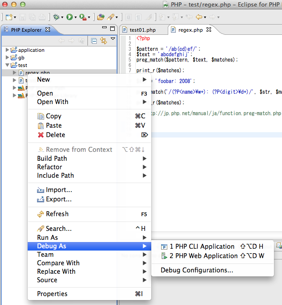The width and height of the screenshot is (282, 305).
Task: Open Back history dropdown arrow
Action: tap(205, 17)
